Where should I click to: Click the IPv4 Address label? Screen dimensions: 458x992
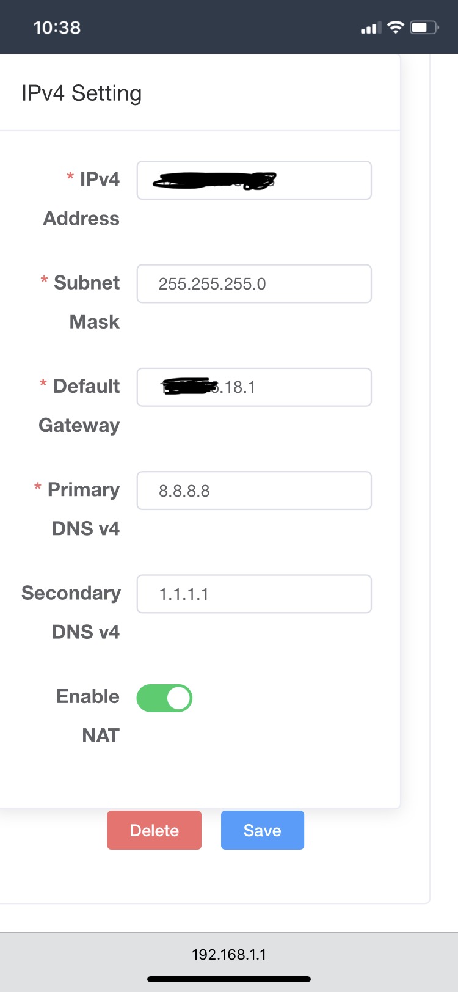coord(81,199)
